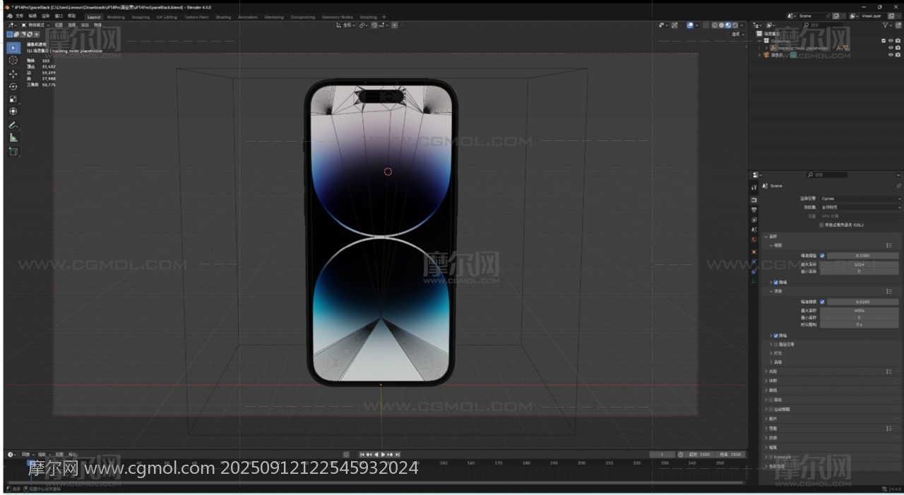
Task: Select the Add Cube tool
Action: tap(13, 151)
